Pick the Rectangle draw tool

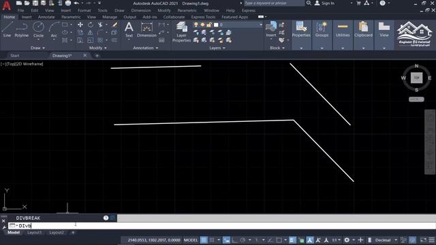tap(65, 24)
